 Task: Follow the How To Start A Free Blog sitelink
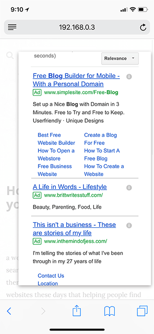[102, 154]
